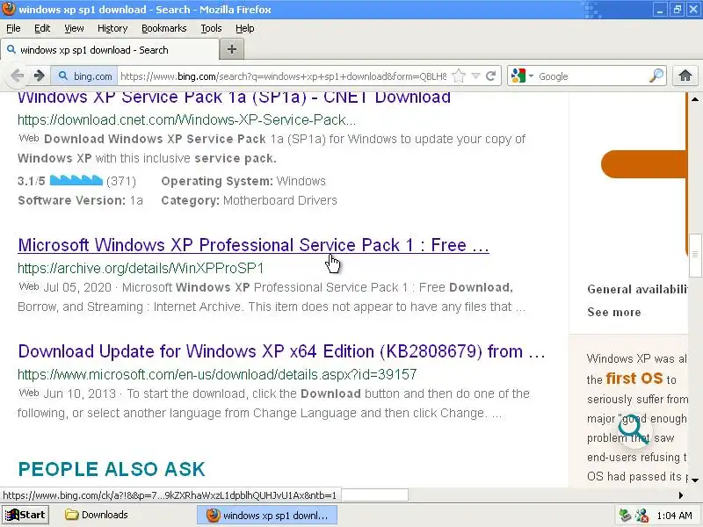This screenshot has height=527, width=703.
Task: Click the blue star rating bar
Action: pyautogui.click(x=76, y=180)
